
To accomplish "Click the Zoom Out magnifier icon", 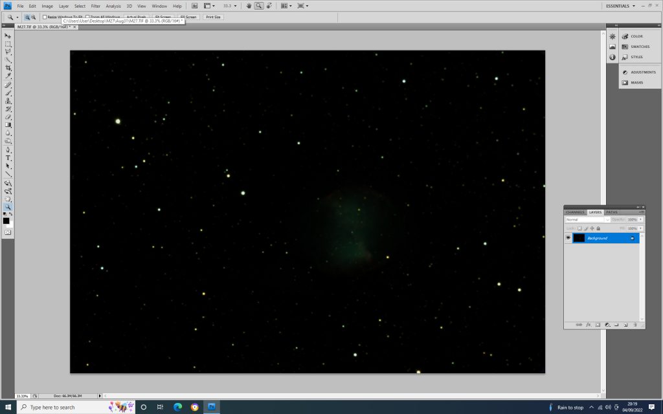I will click(34, 17).
